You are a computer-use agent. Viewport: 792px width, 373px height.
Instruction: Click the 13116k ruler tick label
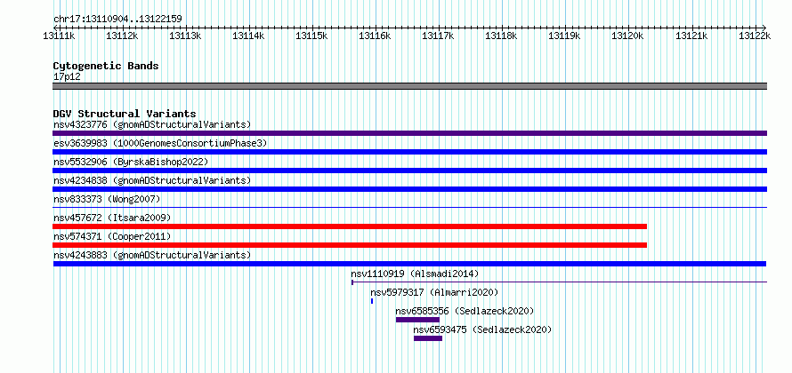click(x=376, y=36)
